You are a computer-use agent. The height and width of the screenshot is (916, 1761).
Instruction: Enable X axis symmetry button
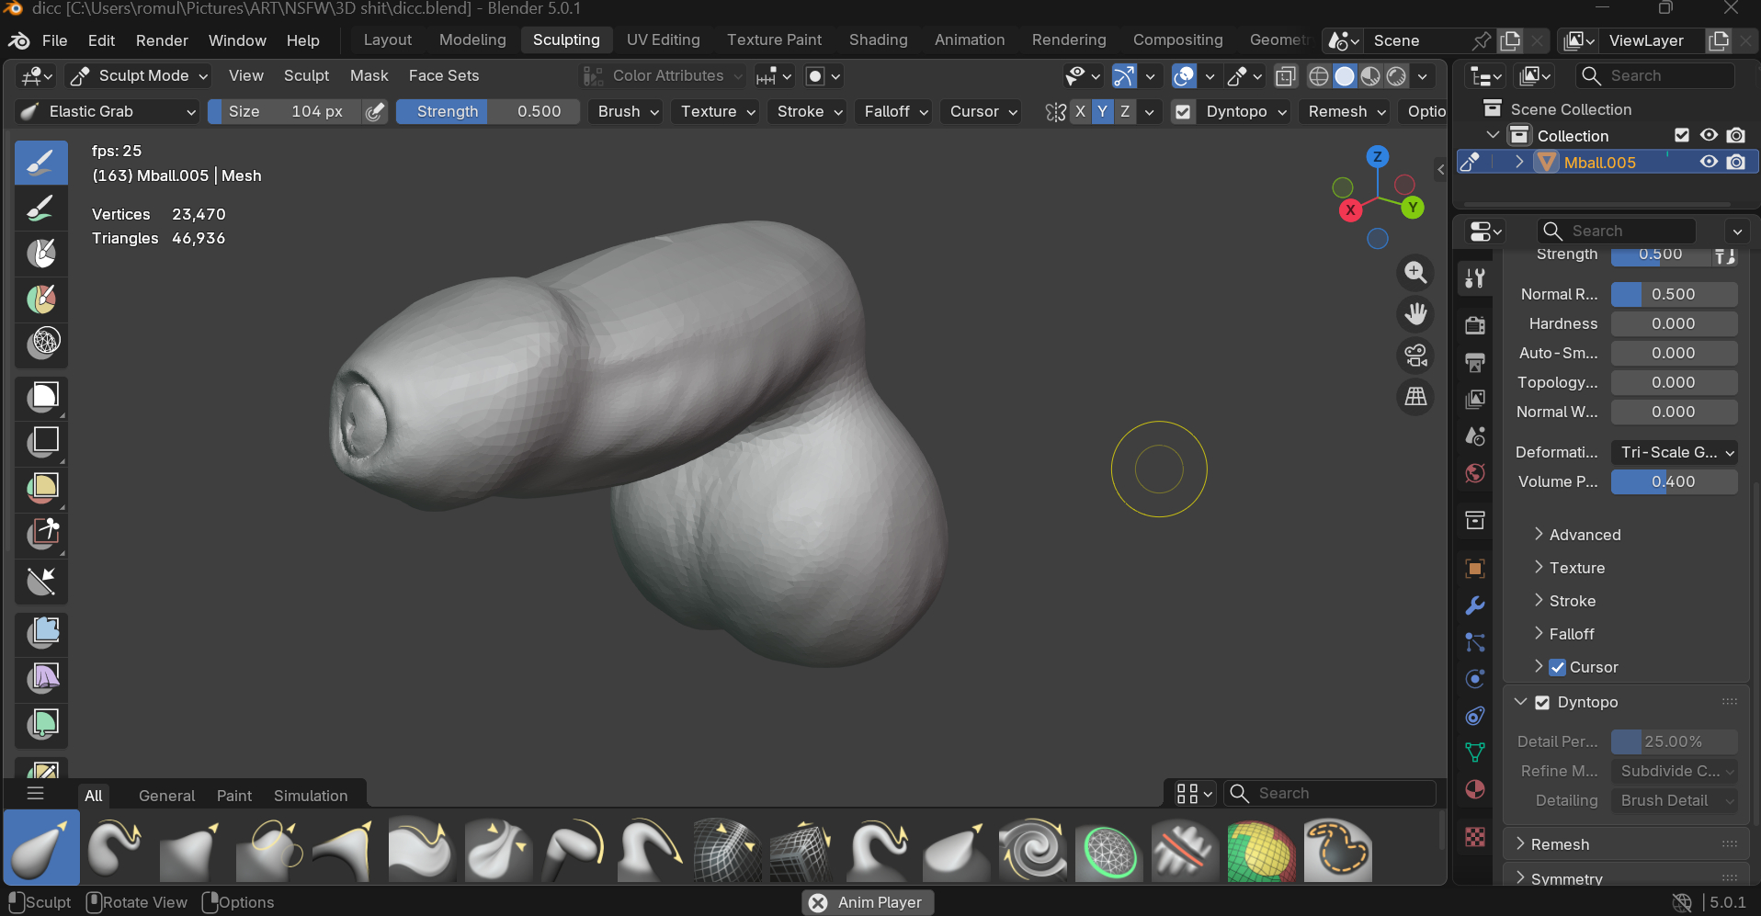1080,112
